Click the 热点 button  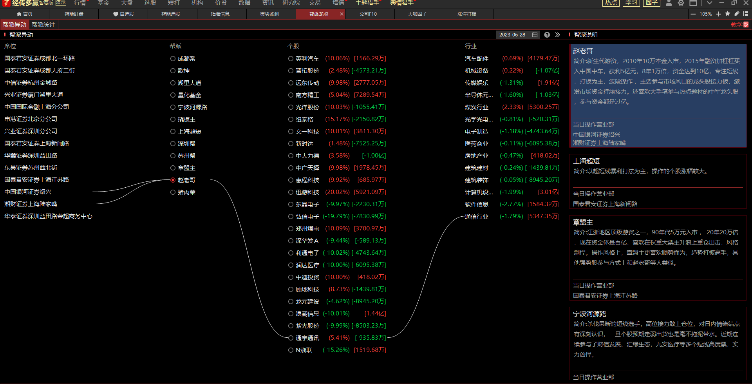click(611, 3)
